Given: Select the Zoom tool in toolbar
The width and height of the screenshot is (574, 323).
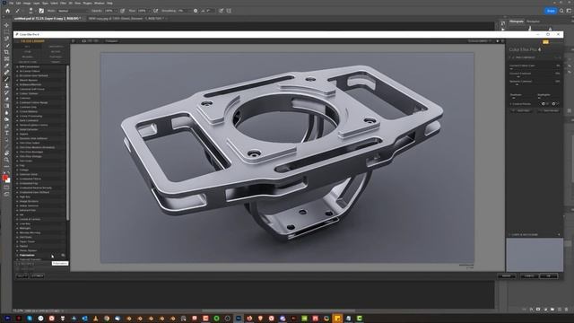Looking at the screenshot, I should click(x=6, y=160).
